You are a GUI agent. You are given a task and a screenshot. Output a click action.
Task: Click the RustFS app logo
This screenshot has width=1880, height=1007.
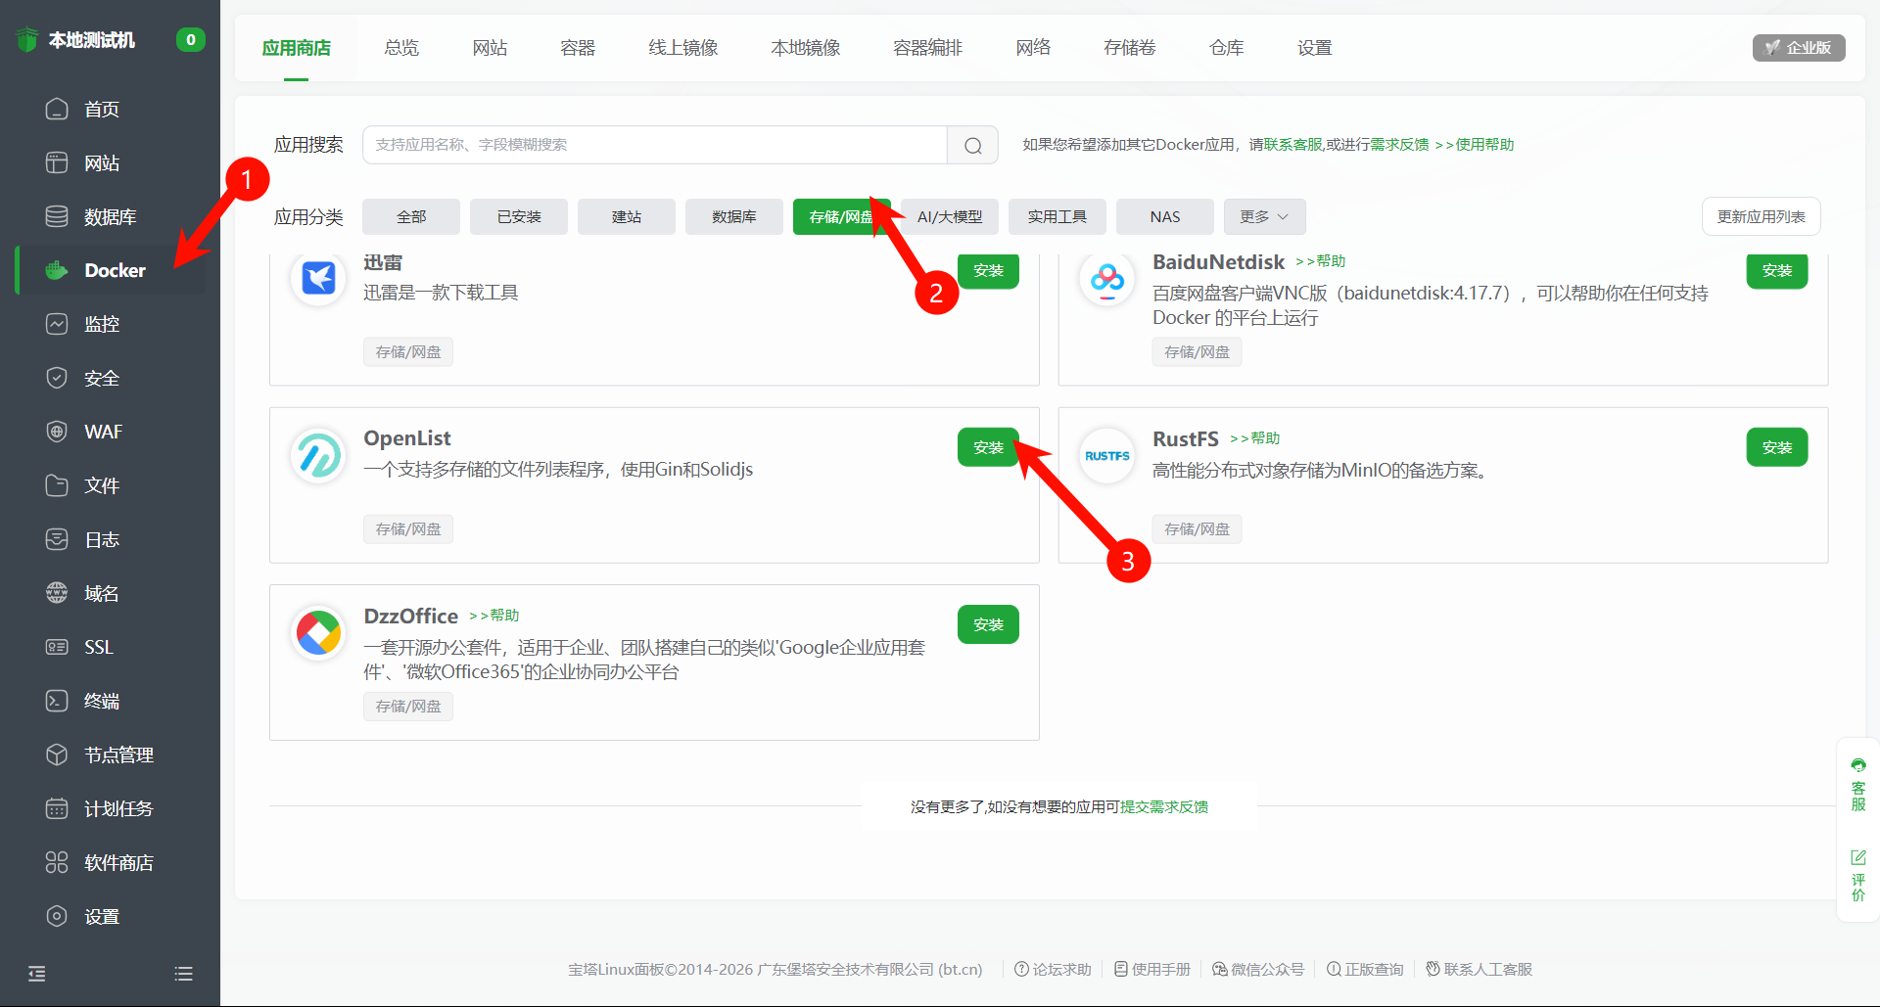point(1105,455)
